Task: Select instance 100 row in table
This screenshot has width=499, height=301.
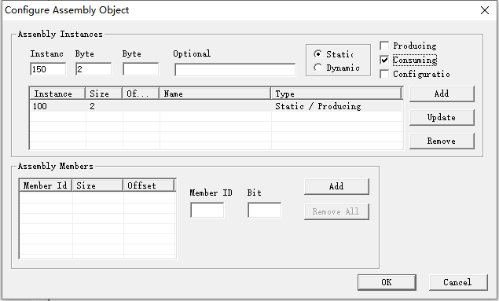Action: coord(216,106)
